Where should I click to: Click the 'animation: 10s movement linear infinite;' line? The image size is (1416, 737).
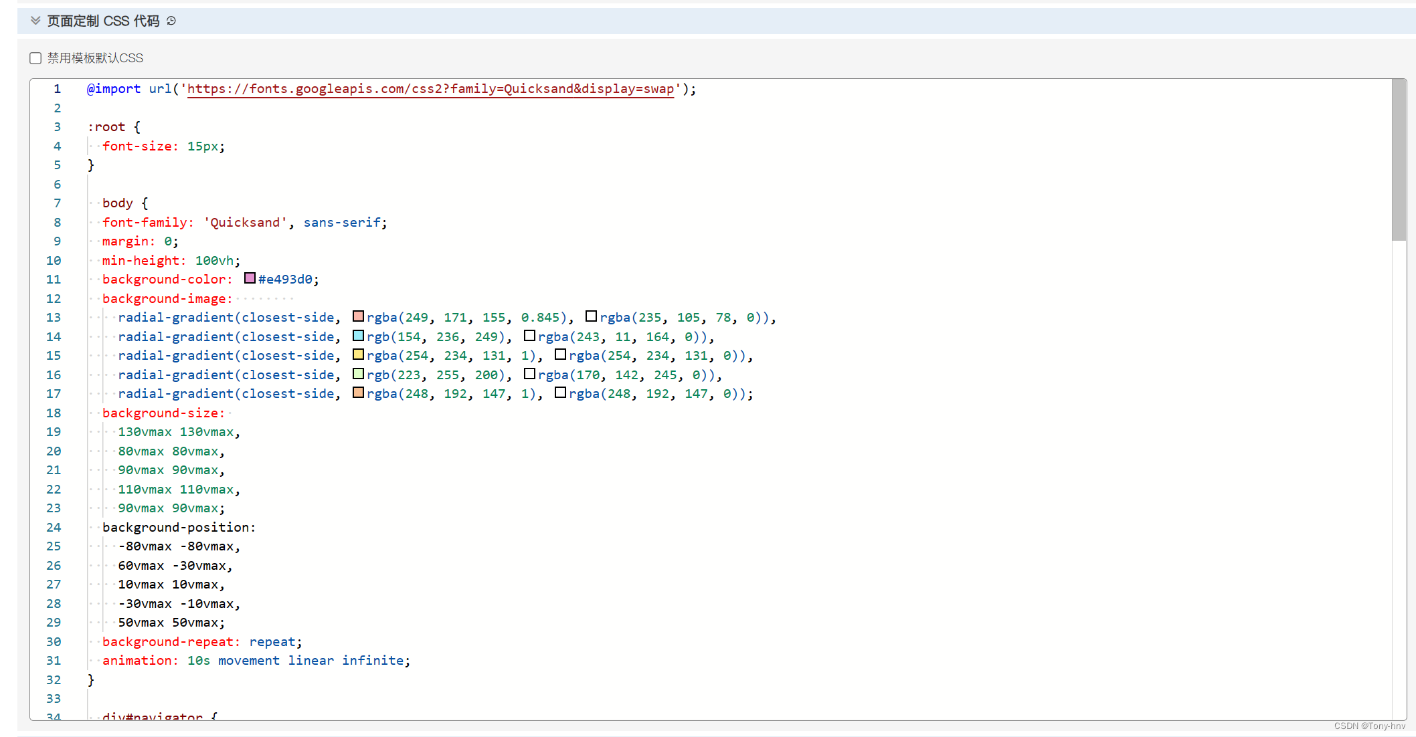click(x=256, y=661)
